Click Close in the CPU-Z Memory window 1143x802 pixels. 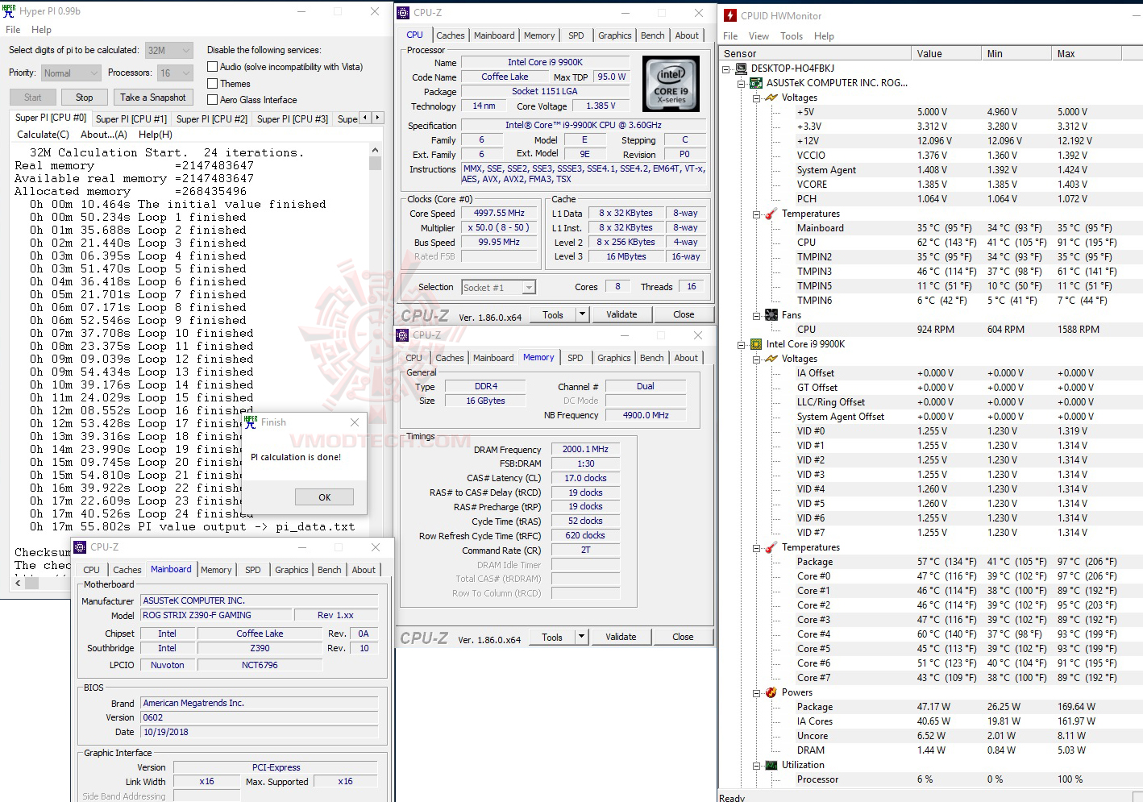tap(683, 637)
